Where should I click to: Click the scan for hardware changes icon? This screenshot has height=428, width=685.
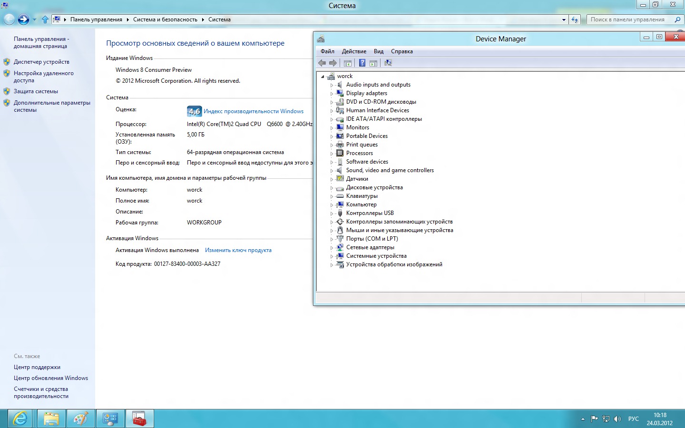pyautogui.click(x=388, y=63)
